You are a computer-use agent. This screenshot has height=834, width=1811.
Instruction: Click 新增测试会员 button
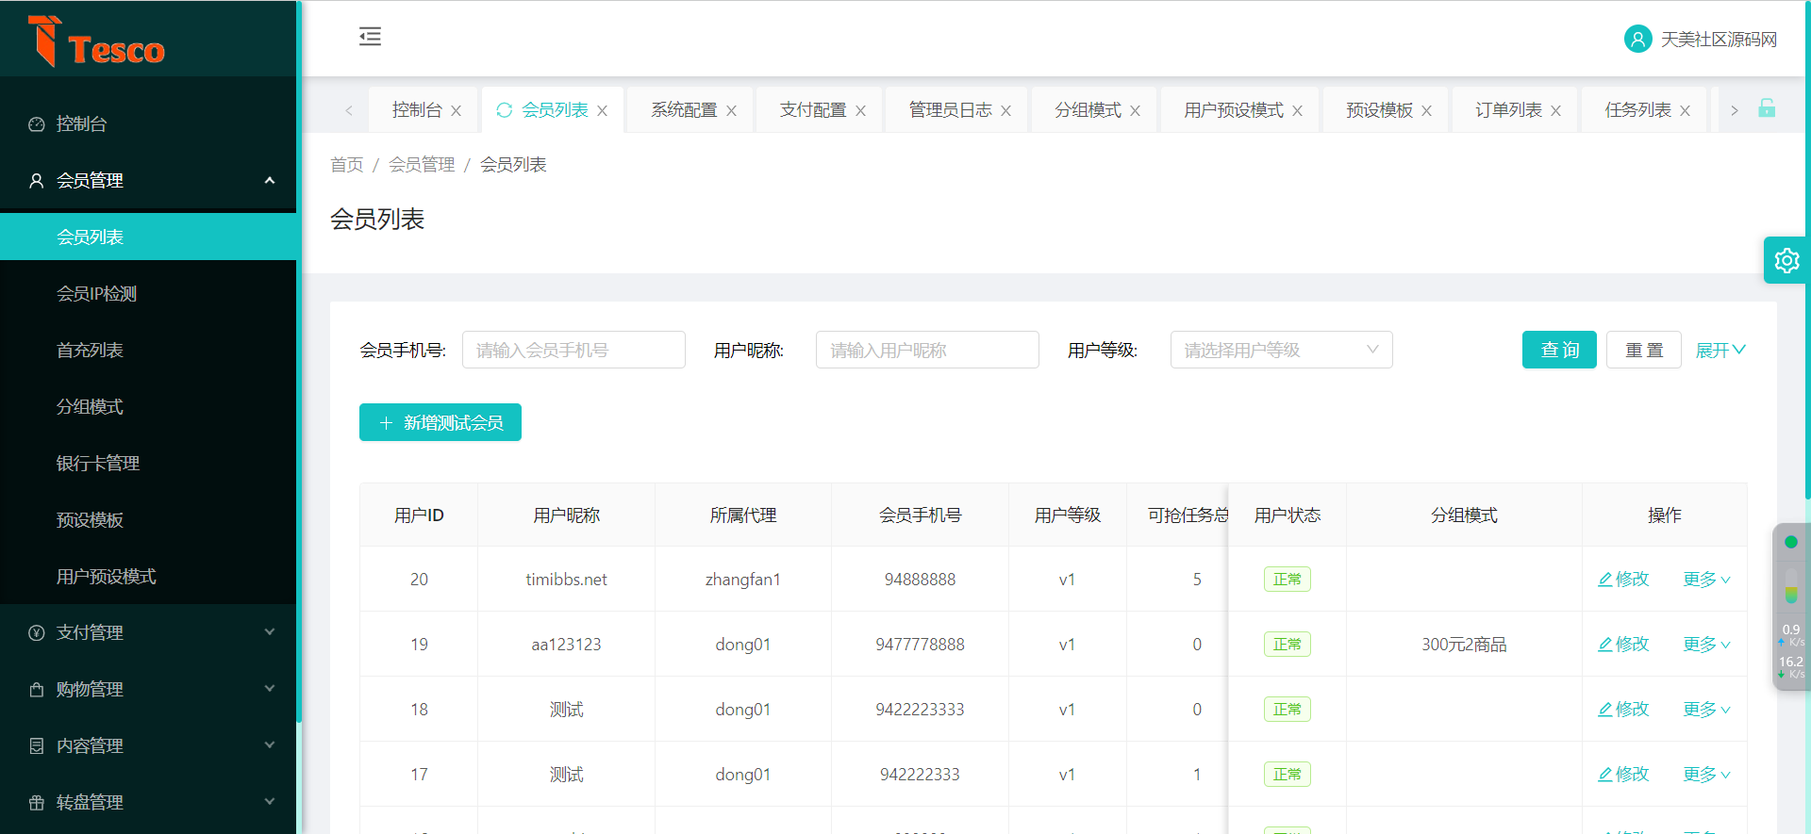pos(440,422)
